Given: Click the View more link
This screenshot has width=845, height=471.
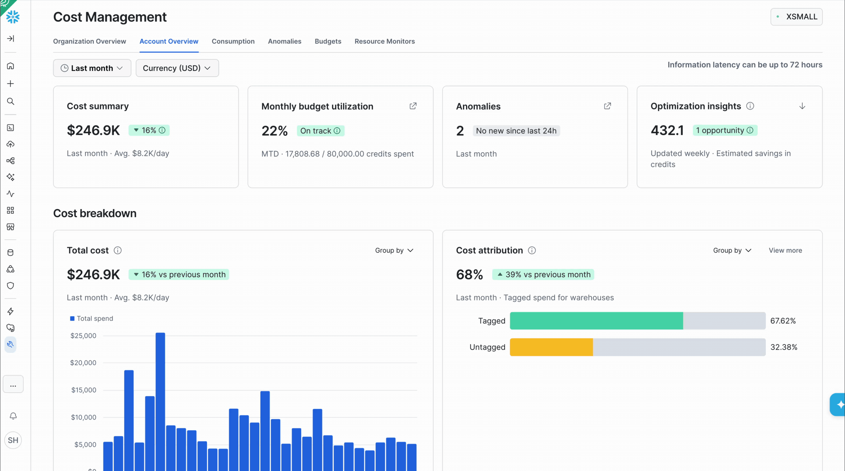Looking at the screenshot, I should (785, 250).
